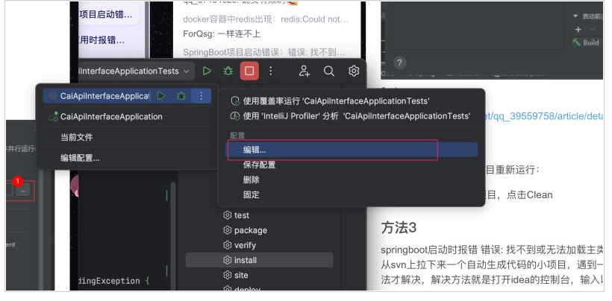Collapse the 启动前 before-launch section triangle
Image resolution: width=612 pixels, height=301 pixels.
click(575, 16)
